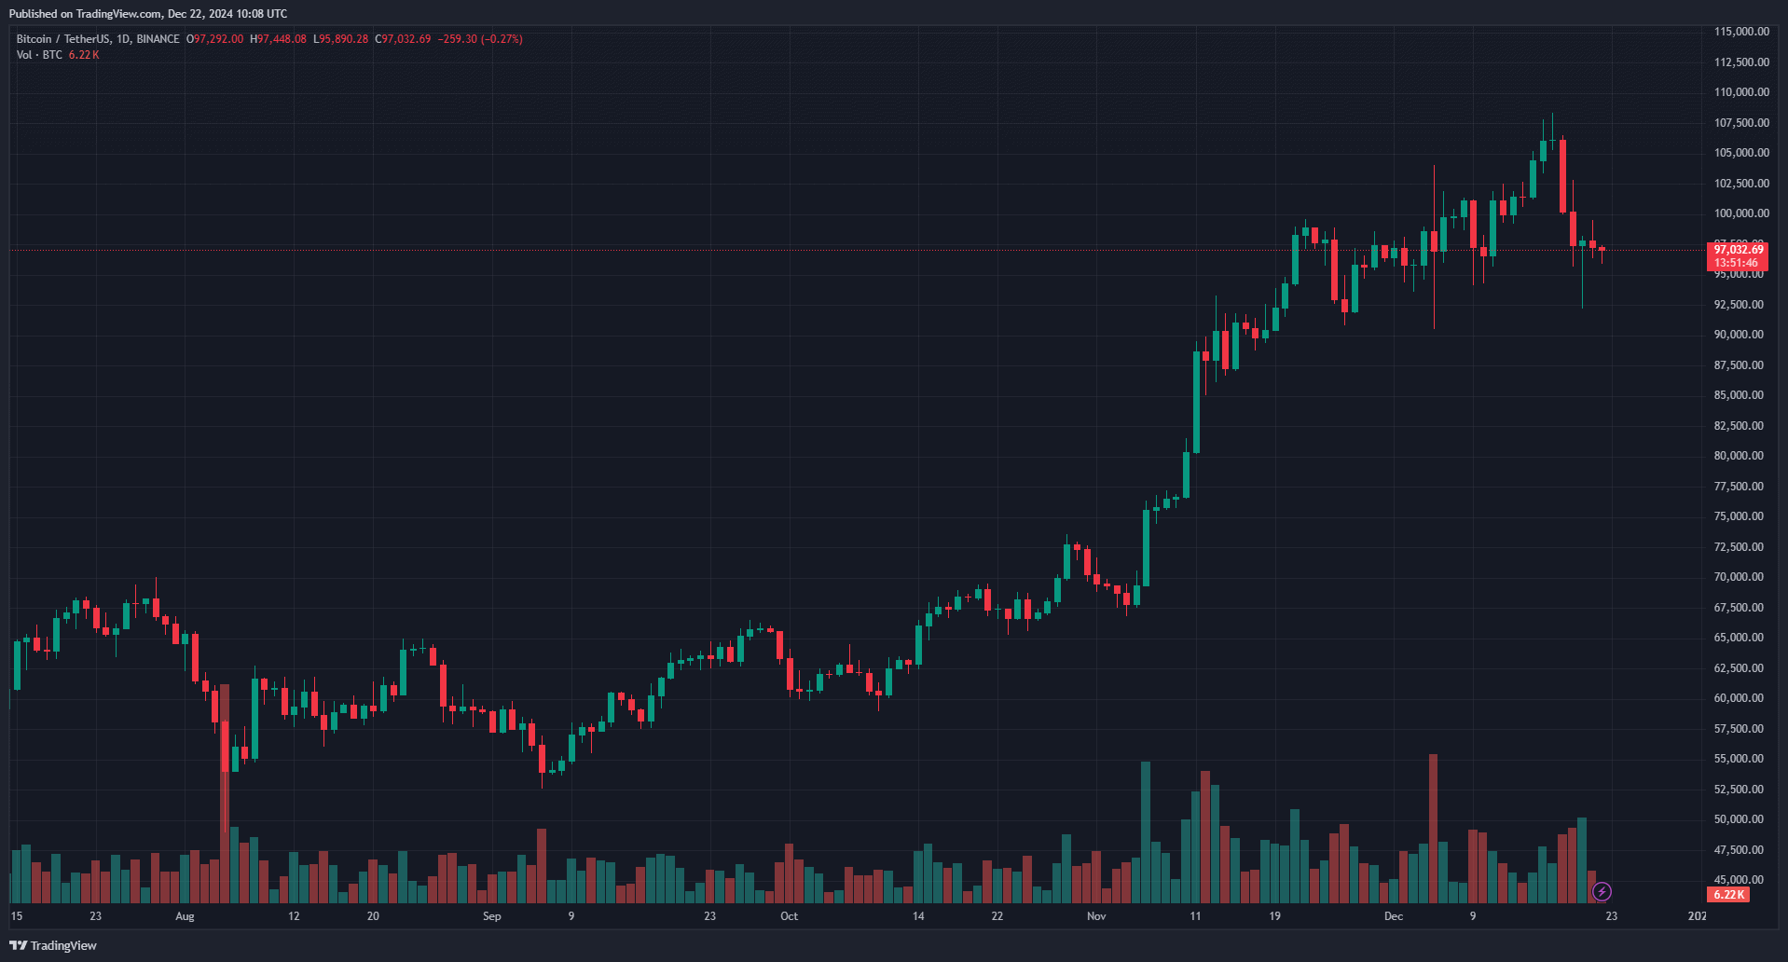
Task: Click the '55,000.00' price axis label
Action: click(1740, 759)
